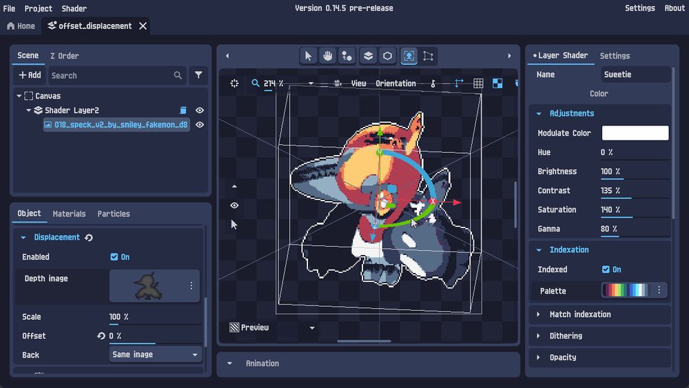Viewport: 689px width, 388px height.
Task: Click the blue shader icon on Shader Layer2
Action: point(183,110)
